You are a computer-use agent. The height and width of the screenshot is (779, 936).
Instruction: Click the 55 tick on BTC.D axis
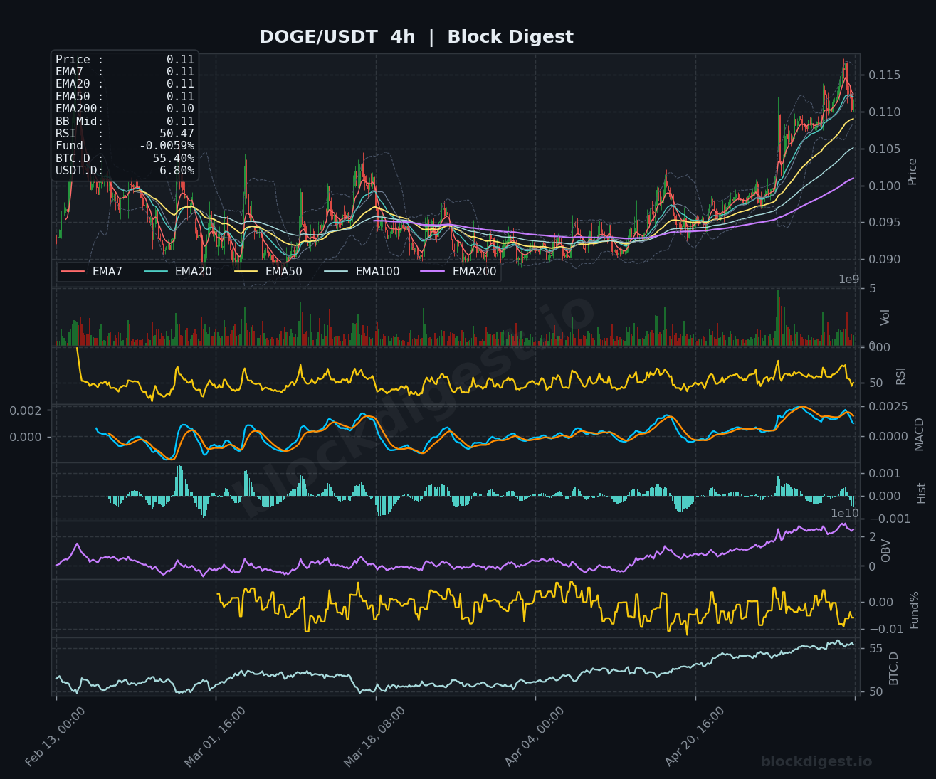click(x=875, y=649)
